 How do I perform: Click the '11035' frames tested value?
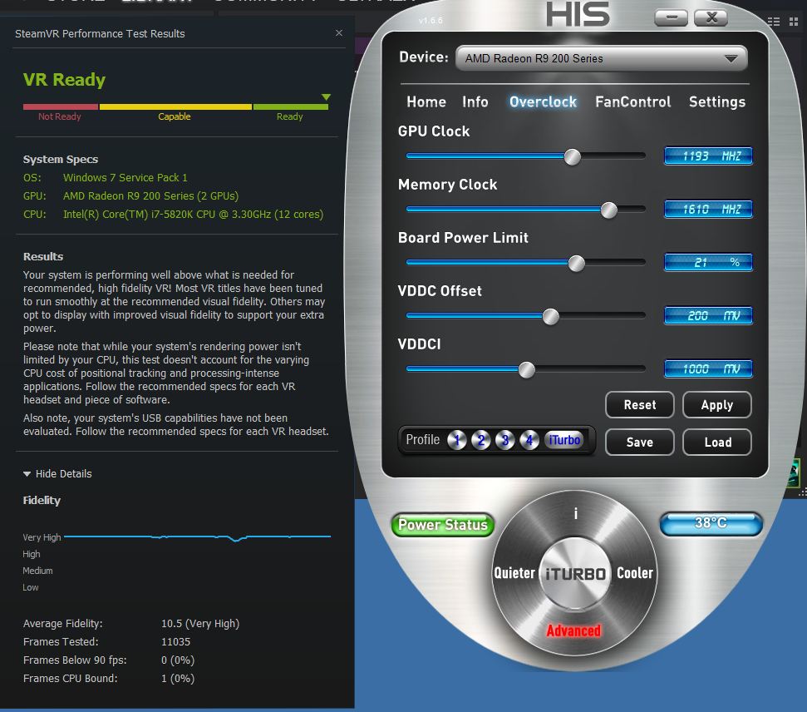175,642
